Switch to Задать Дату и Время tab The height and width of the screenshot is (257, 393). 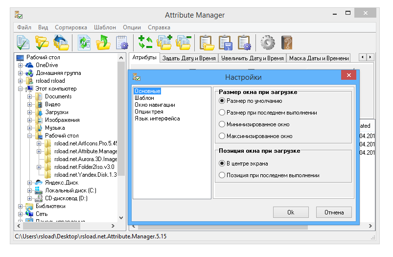(189, 58)
